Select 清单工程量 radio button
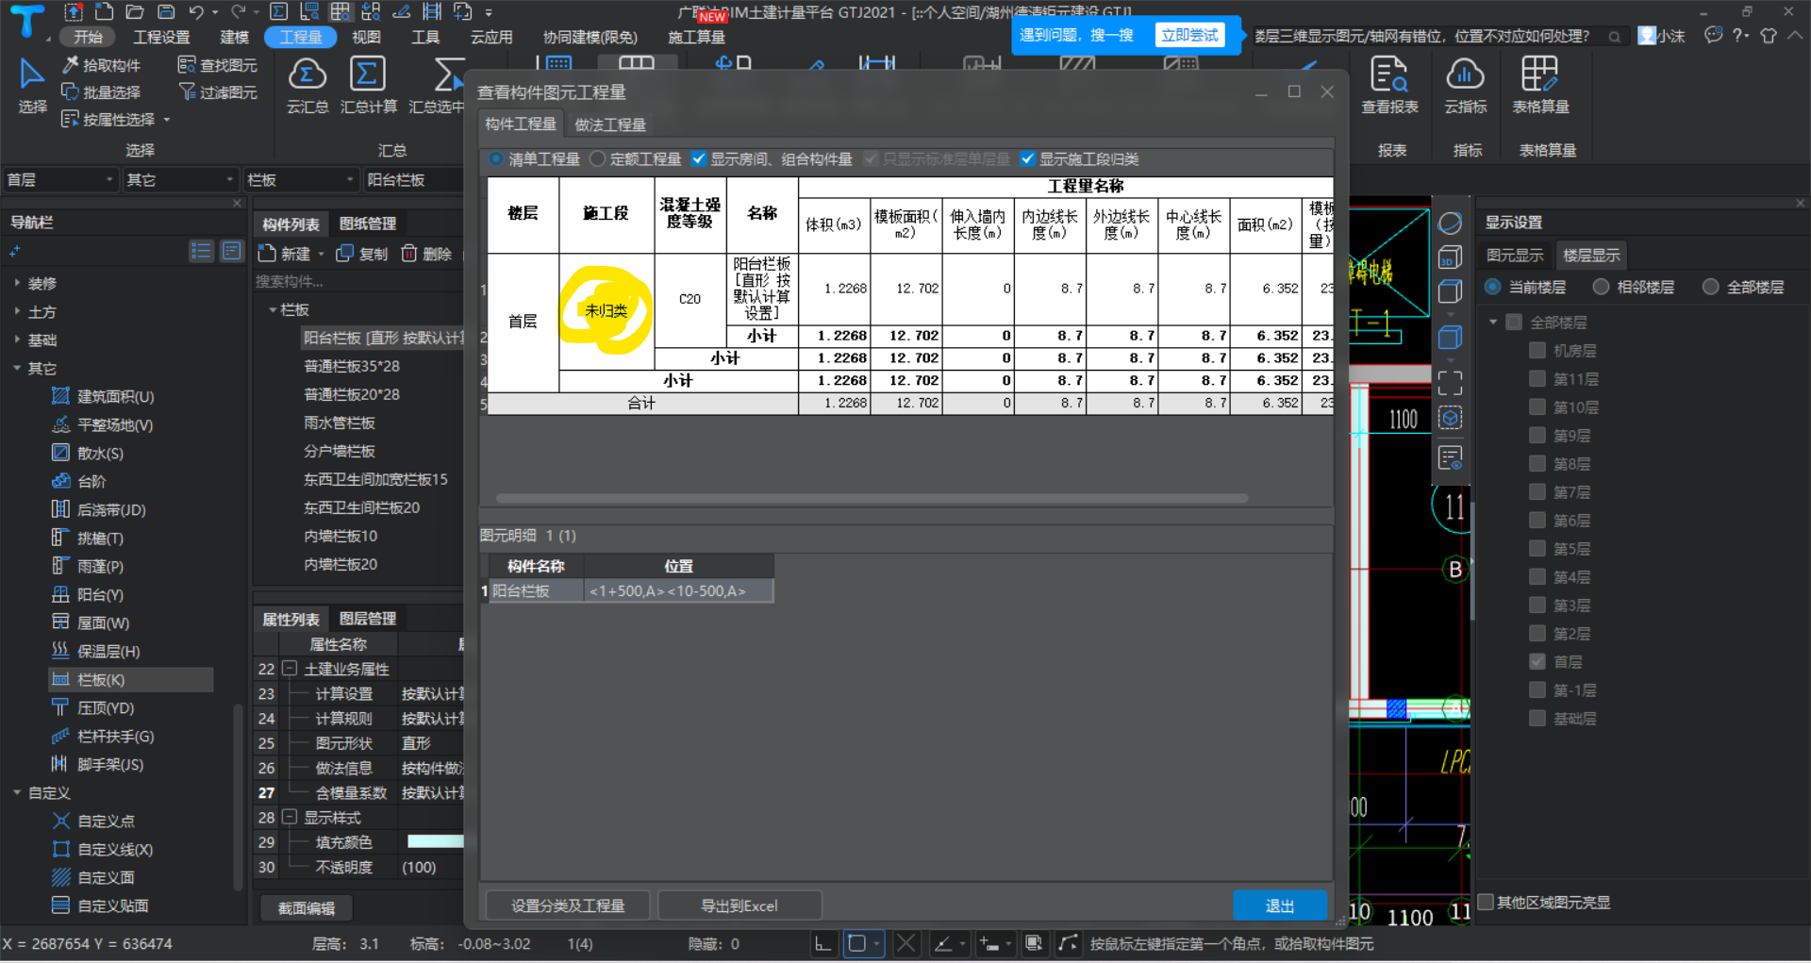 pyautogui.click(x=496, y=159)
